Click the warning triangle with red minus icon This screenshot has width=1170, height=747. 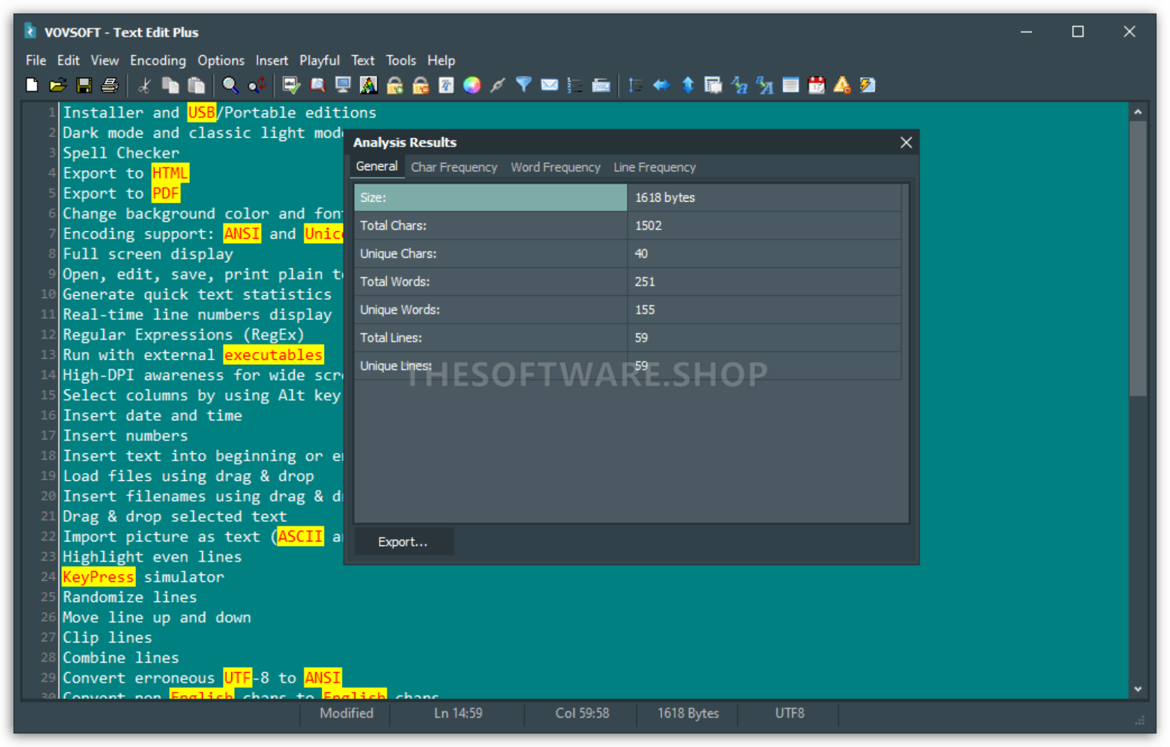pyautogui.click(x=842, y=85)
